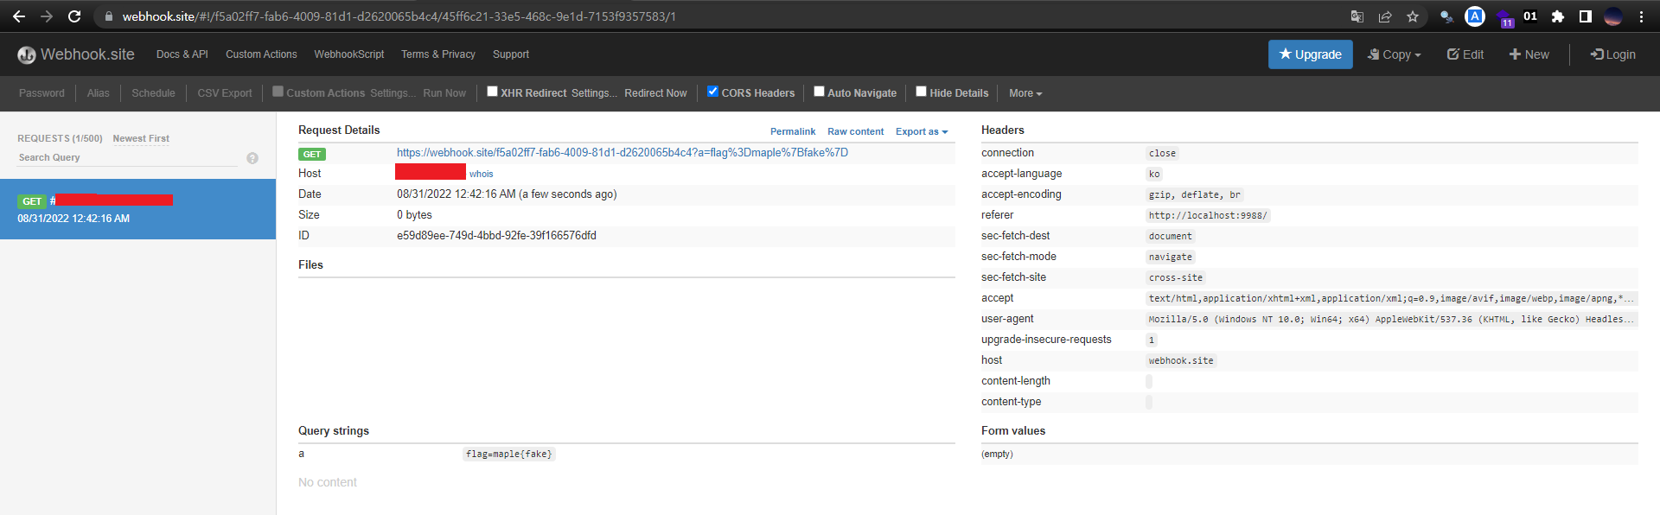This screenshot has height=515, width=1660.
Task: Click the Alias toolbar option
Action: [99, 93]
